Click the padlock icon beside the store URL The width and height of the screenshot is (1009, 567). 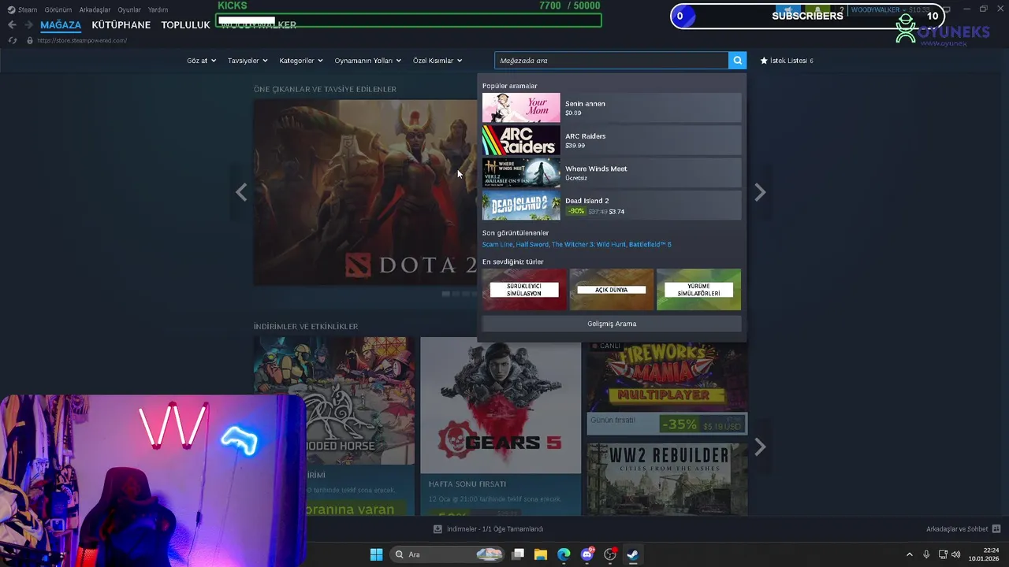(30, 40)
